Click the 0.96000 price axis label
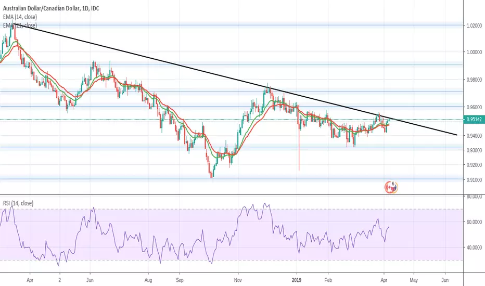 [x=474, y=107]
